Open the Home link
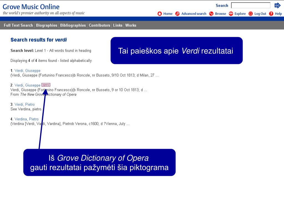Screen dimensions: 284x213 click(x=168, y=14)
